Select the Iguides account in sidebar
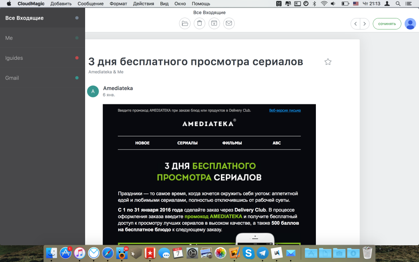 43,58
